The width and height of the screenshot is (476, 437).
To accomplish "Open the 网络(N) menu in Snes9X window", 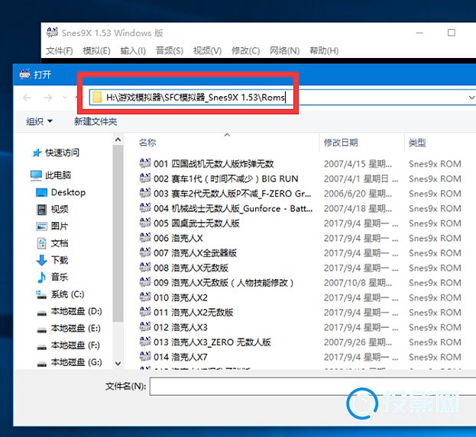I will 284,50.
